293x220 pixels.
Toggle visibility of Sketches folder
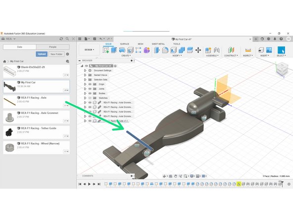(90, 98)
